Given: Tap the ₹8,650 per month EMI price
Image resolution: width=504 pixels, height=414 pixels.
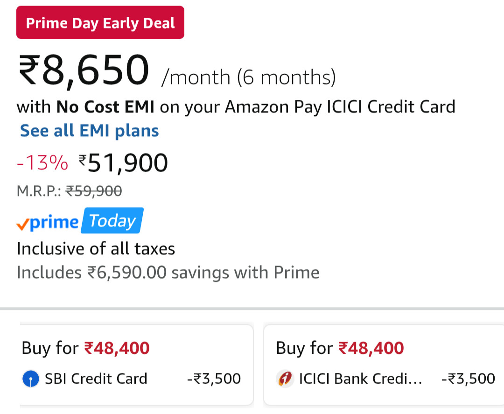Looking at the screenshot, I should point(84,70).
